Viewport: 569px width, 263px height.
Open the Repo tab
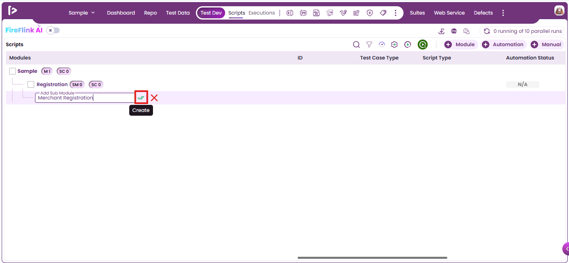150,13
